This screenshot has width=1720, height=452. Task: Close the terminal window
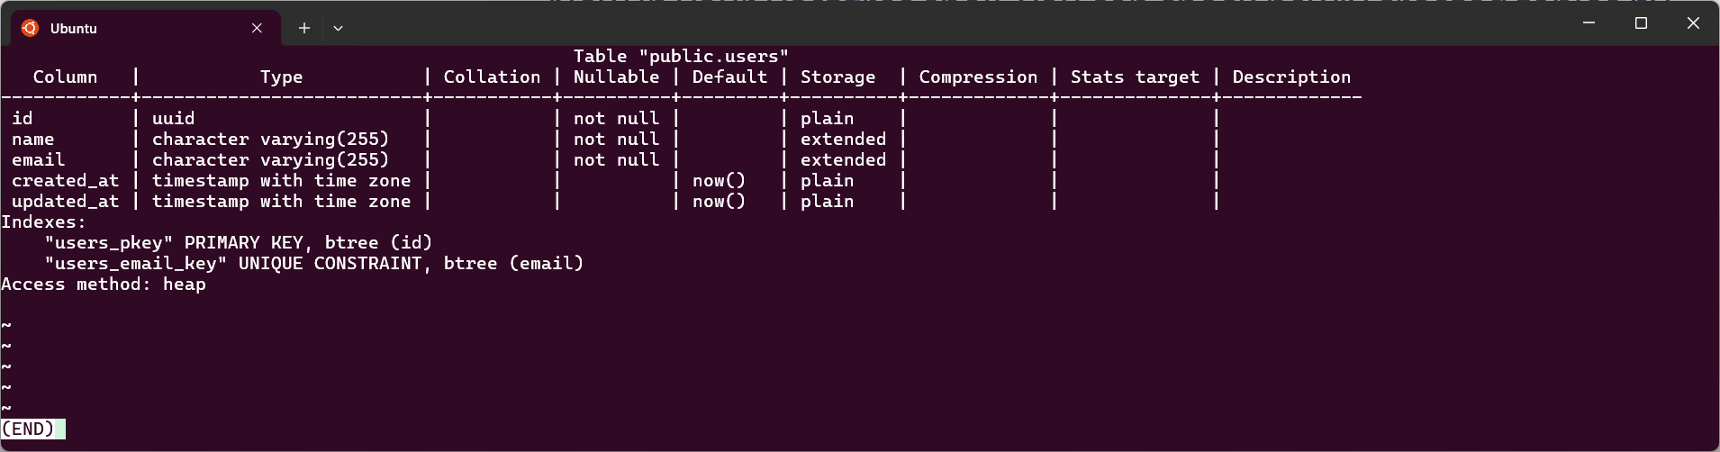[x=1693, y=23]
